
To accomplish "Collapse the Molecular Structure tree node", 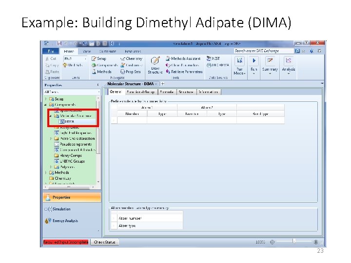I will click(51, 116).
